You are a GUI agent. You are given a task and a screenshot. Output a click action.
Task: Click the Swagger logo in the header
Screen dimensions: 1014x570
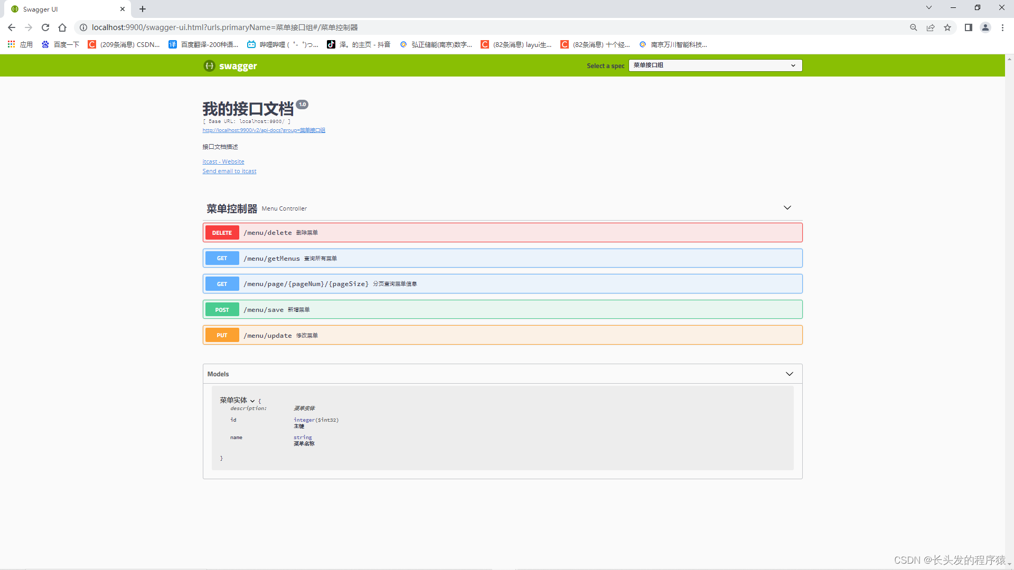click(230, 65)
